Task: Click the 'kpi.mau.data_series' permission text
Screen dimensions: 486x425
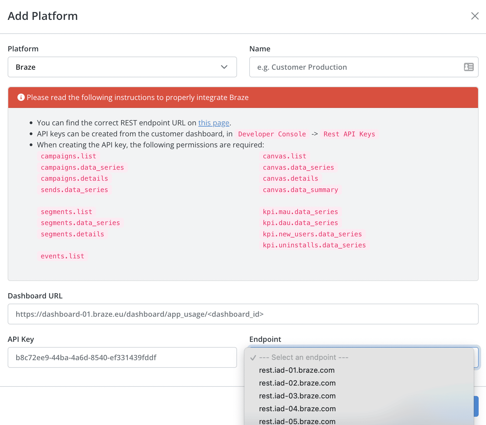Action: 300,212
